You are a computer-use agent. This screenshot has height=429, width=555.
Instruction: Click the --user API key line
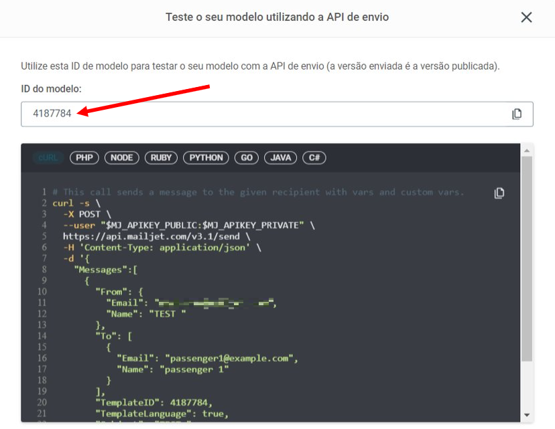tap(188, 225)
